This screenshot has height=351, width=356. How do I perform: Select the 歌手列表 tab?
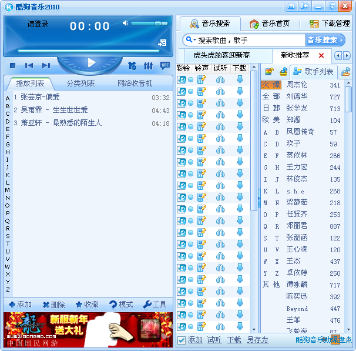point(313,72)
